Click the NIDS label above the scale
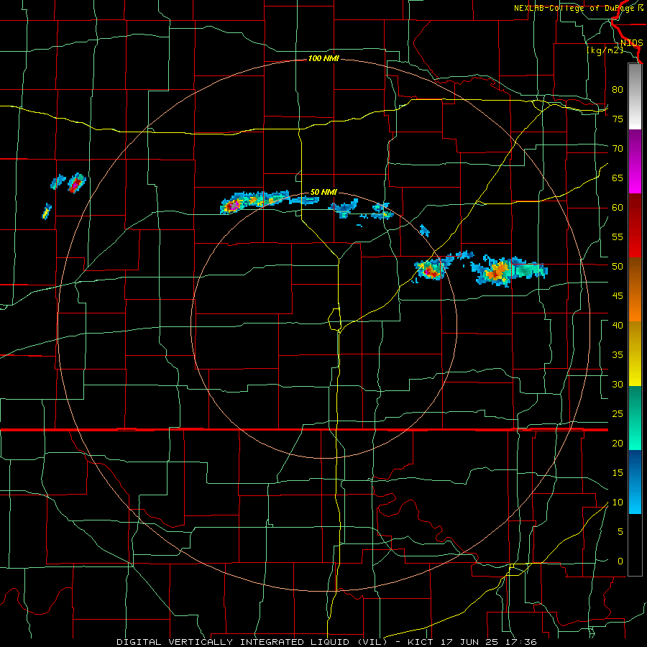The image size is (647, 647). (x=631, y=43)
